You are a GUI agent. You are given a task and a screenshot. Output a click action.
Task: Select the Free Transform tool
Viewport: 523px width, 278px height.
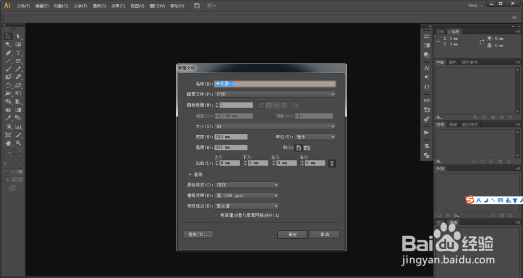(x=18, y=94)
